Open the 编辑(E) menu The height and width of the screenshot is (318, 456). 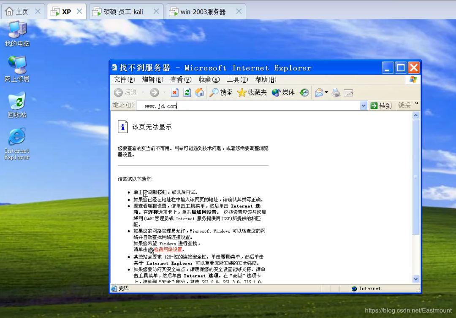153,80
